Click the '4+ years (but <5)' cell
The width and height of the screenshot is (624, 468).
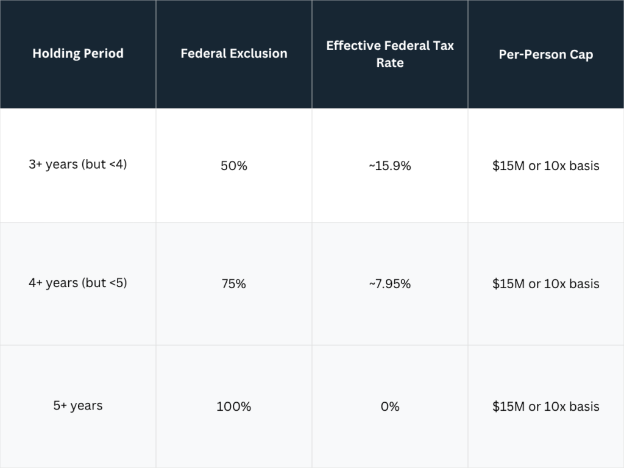(78, 283)
